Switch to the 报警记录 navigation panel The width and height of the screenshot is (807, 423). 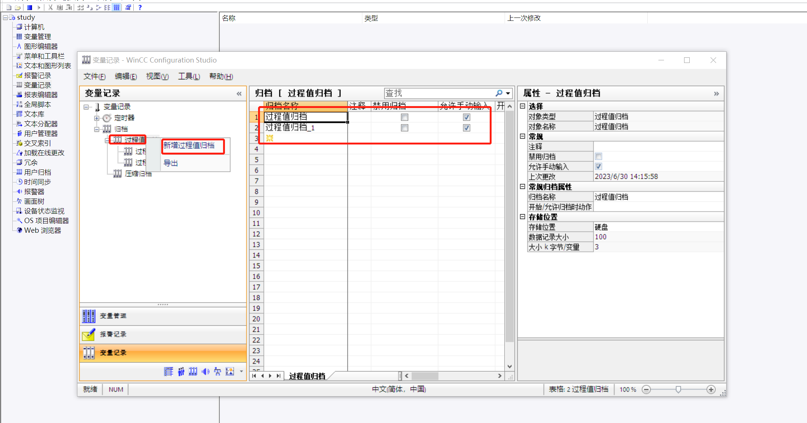click(114, 334)
